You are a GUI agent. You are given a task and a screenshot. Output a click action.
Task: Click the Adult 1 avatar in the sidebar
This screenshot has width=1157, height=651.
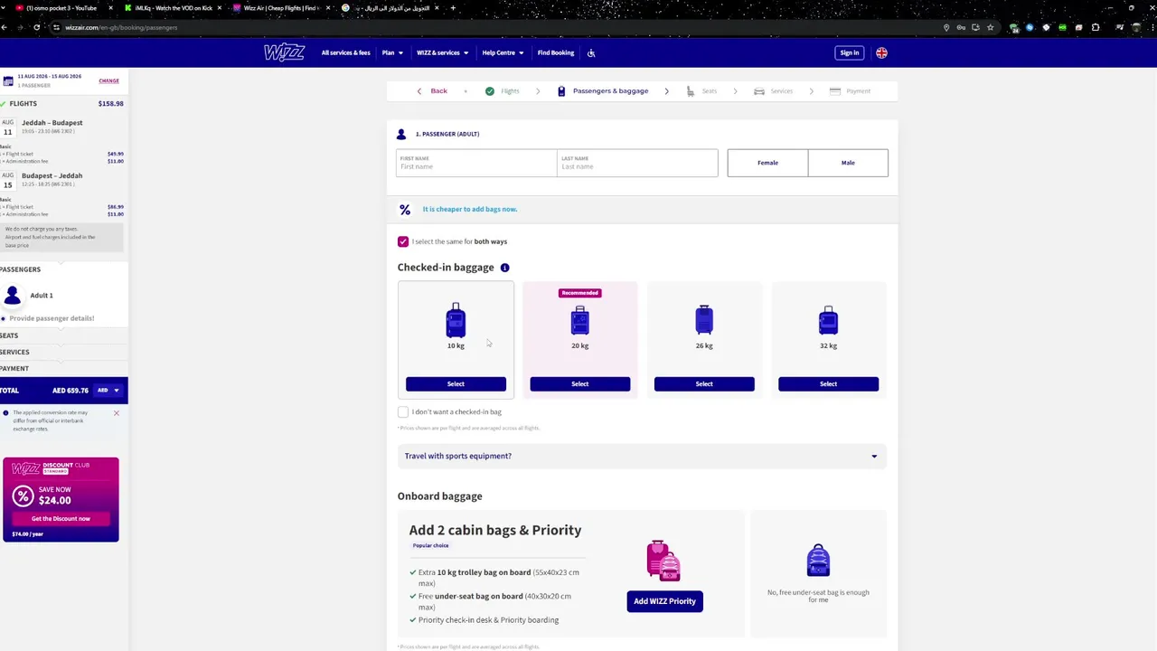tap(13, 295)
